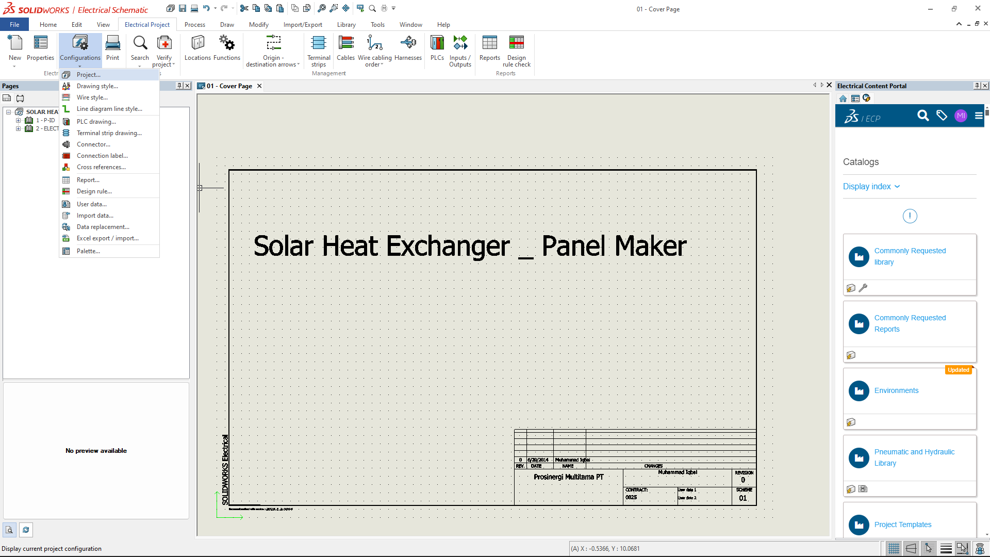Open Commonly Requested Reports link
Image resolution: width=990 pixels, height=557 pixels.
[910, 323]
